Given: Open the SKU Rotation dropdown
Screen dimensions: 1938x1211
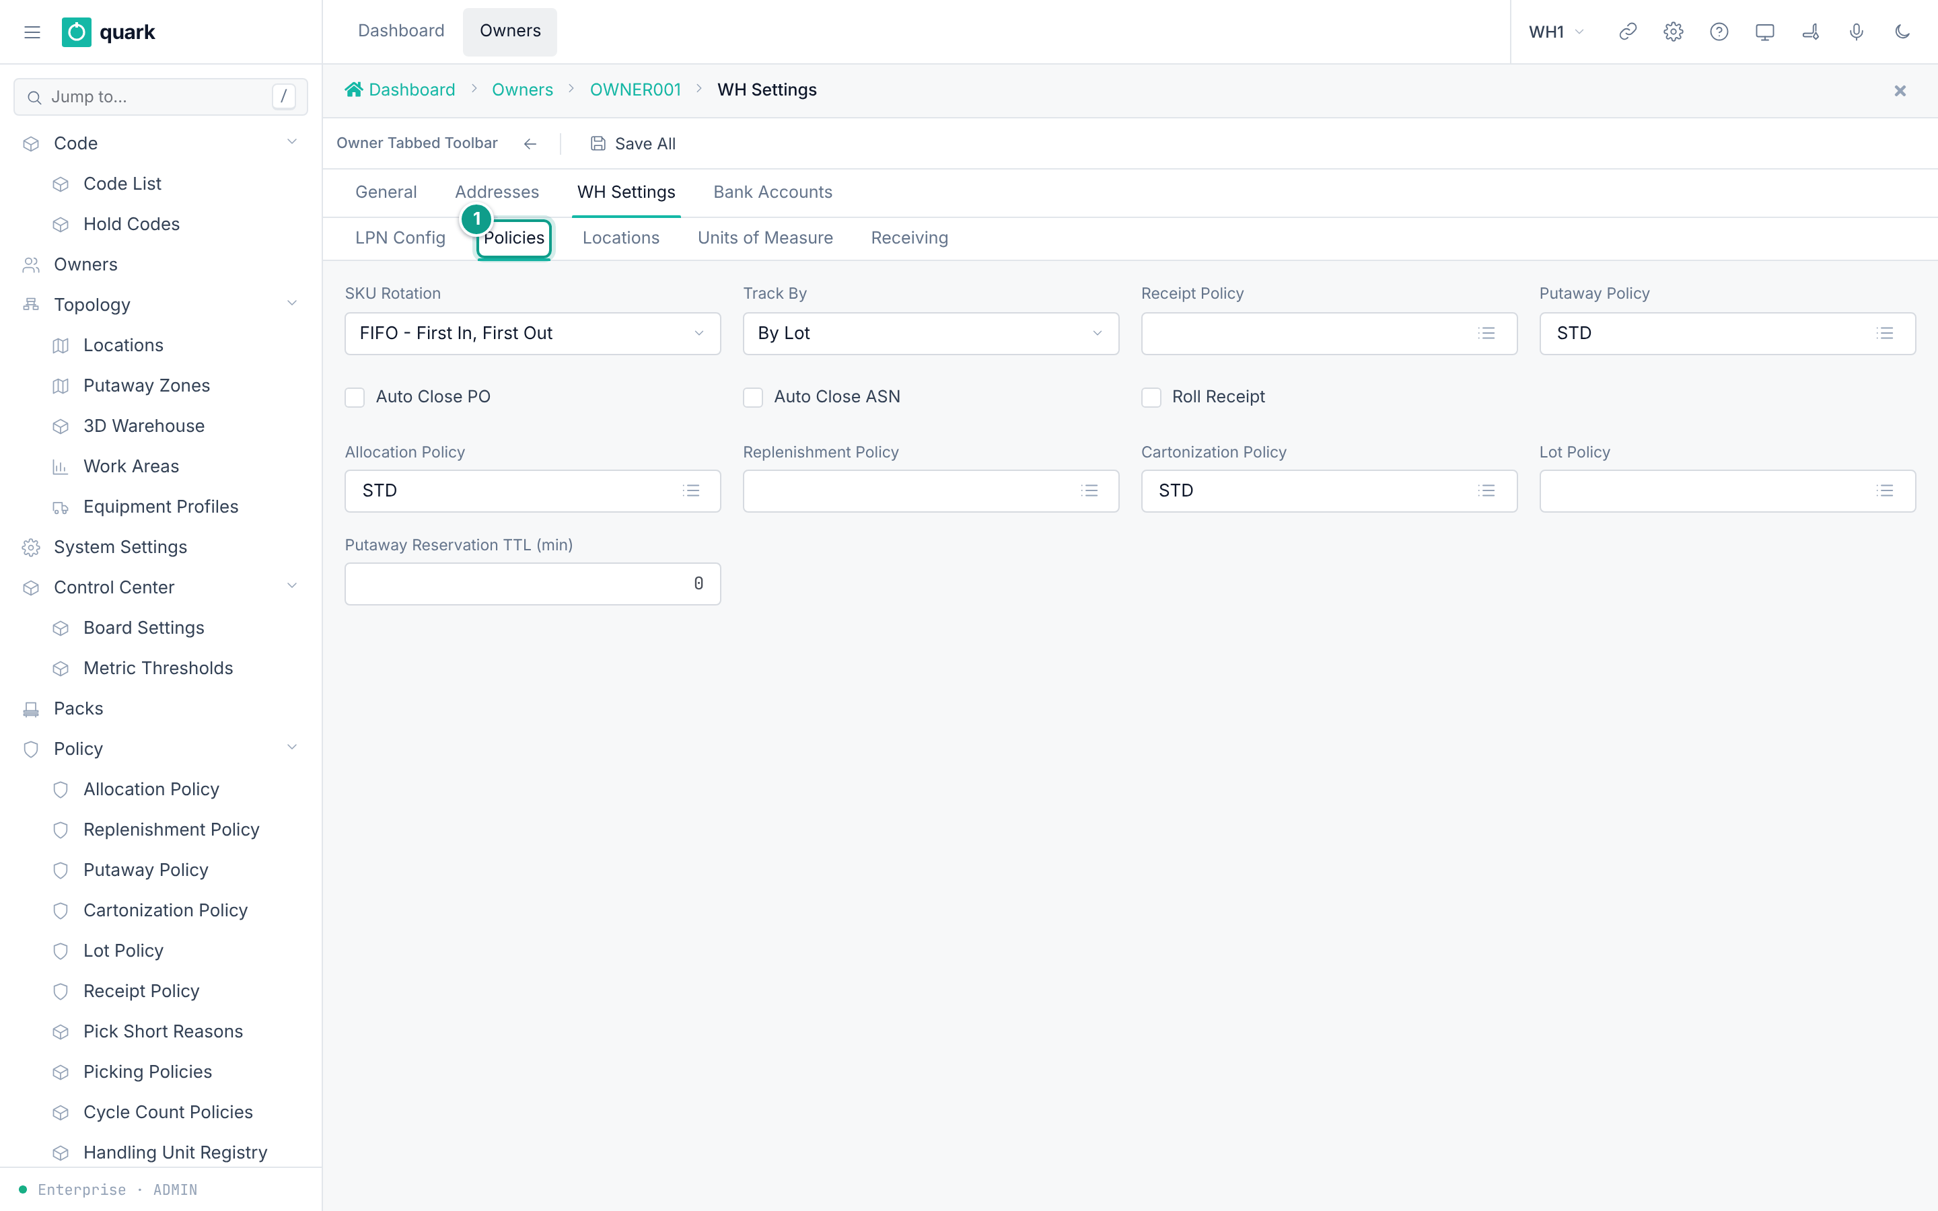Looking at the screenshot, I should 532,333.
